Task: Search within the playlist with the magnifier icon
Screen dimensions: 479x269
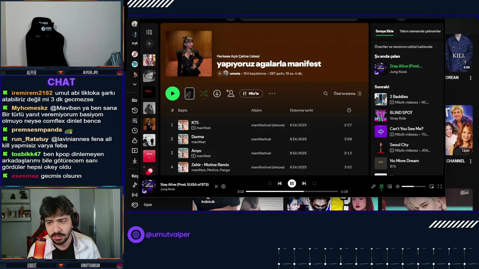Action: [x=326, y=93]
